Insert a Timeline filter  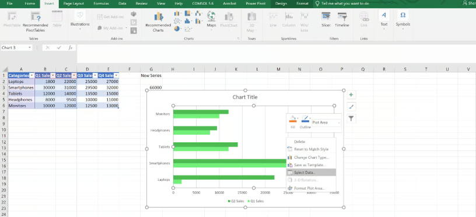click(x=342, y=19)
